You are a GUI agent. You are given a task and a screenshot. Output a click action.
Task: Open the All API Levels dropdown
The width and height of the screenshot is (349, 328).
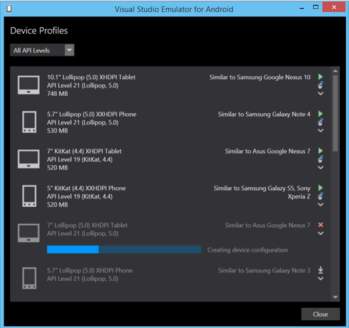pos(42,50)
